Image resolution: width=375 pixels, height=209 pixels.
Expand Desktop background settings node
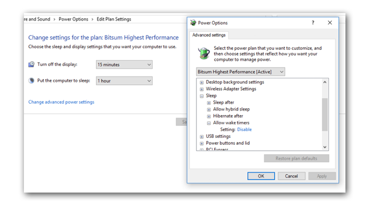tap(202, 82)
